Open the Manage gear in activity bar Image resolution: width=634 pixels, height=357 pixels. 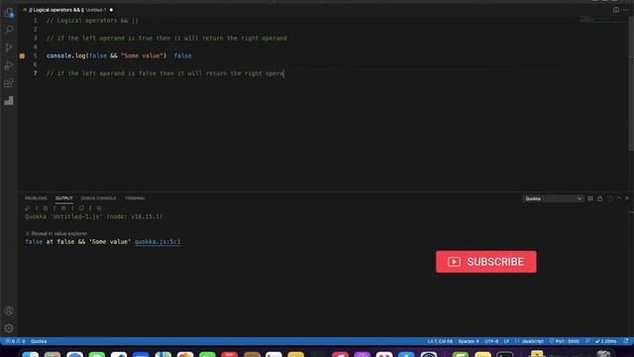9,328
